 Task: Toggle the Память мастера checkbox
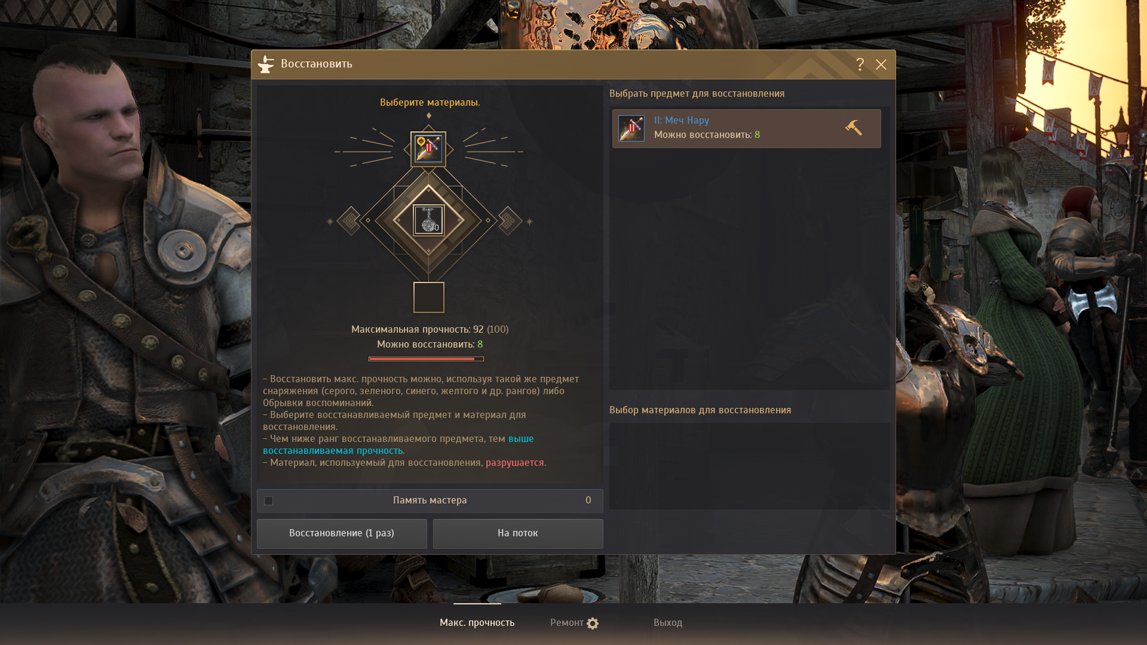pos(269,500)
